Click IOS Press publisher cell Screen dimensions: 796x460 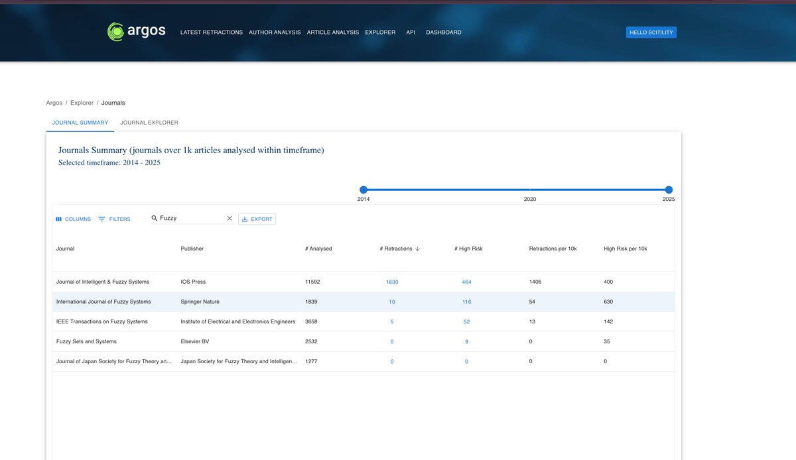193,282
